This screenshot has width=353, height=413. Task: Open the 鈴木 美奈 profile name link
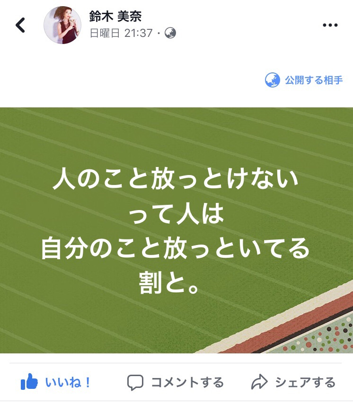[x=115, y=17]
